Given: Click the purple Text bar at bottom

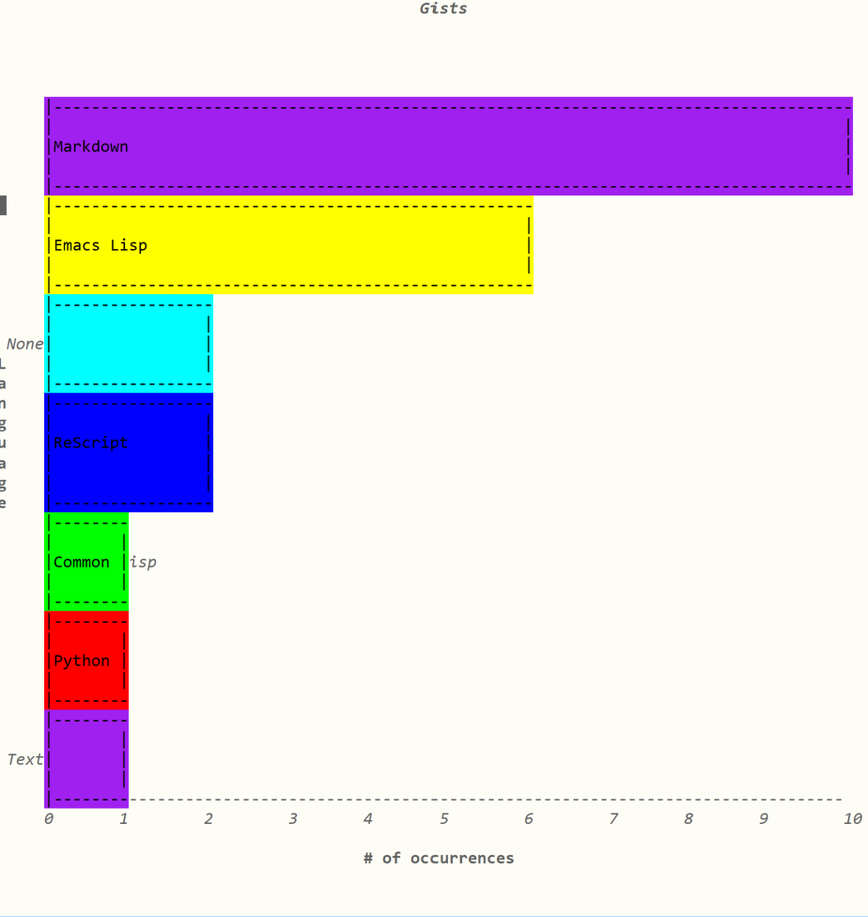Looking at the screenshot, I should 86,759.
